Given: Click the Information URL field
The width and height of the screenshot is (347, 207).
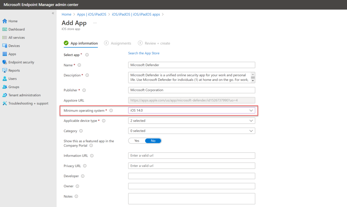Looking at the screenshot, I should coord(191,155).
